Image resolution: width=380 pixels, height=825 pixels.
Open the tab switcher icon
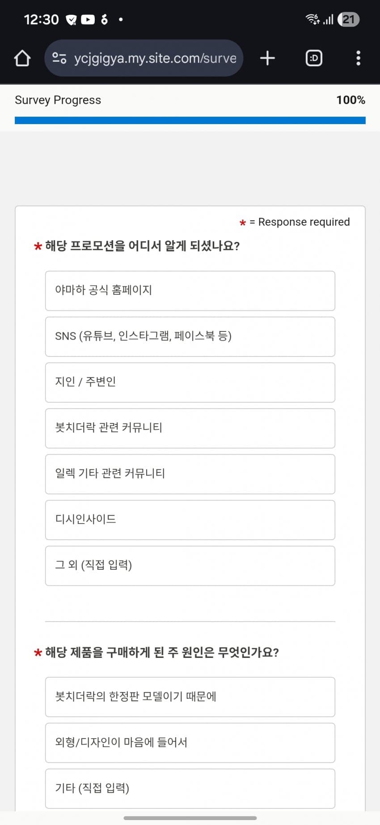[x=314, y=58]
